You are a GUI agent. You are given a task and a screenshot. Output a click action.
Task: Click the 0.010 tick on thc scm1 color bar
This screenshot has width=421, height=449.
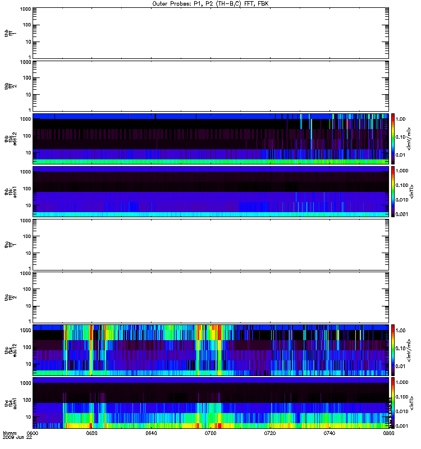point(402,411)
